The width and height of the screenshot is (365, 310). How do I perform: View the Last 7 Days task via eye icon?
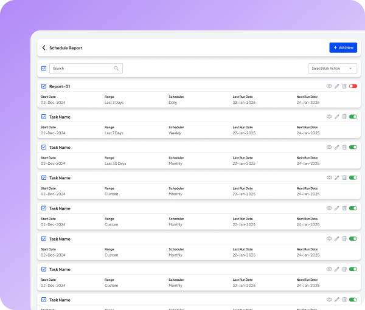click(329, 117)
